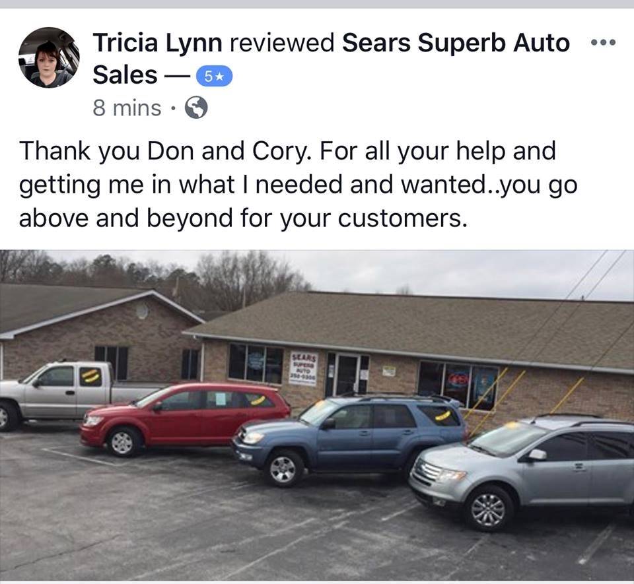Image resolution: width=634 pixels, height=584 pixels.
Task: Click the 'above and beyond' line of review
Action: click(x=243, y=218)
